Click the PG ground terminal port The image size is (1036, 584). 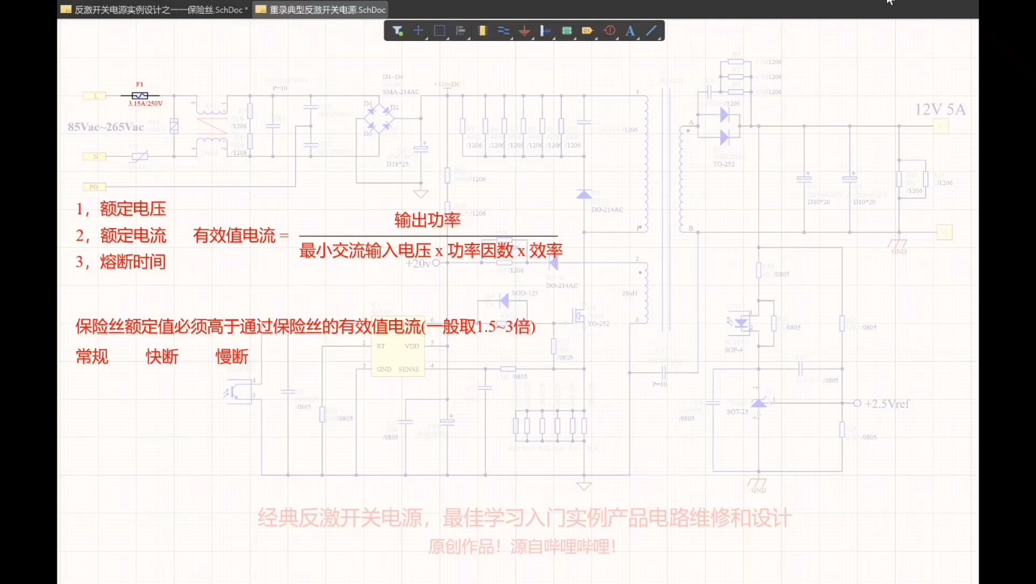click(x=96, y=187)
